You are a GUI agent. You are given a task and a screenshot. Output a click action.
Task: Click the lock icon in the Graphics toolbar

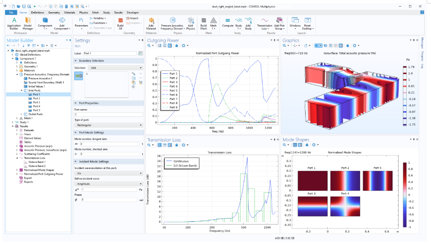[x=348, y=46]
